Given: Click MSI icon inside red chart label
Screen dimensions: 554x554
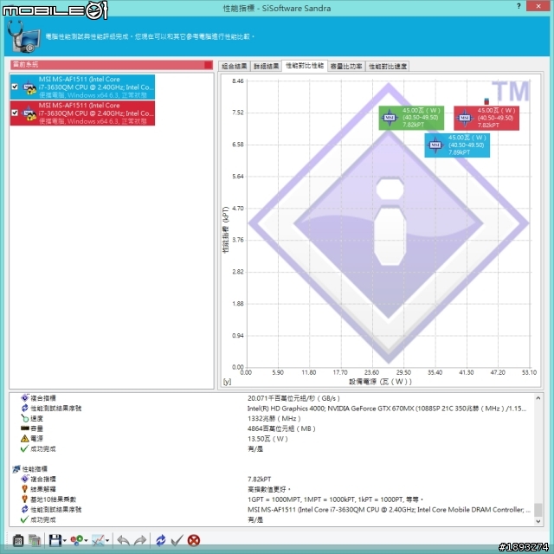Looking at the screenshot, I should (465, 118).
